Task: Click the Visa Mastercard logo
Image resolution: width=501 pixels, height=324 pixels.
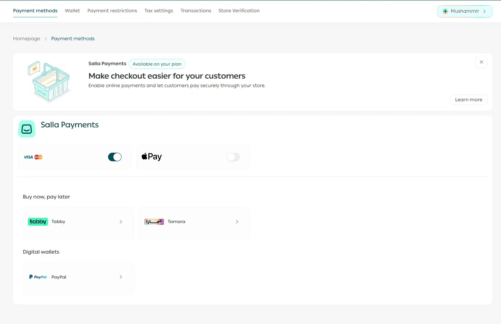Action: coord(33,157)
